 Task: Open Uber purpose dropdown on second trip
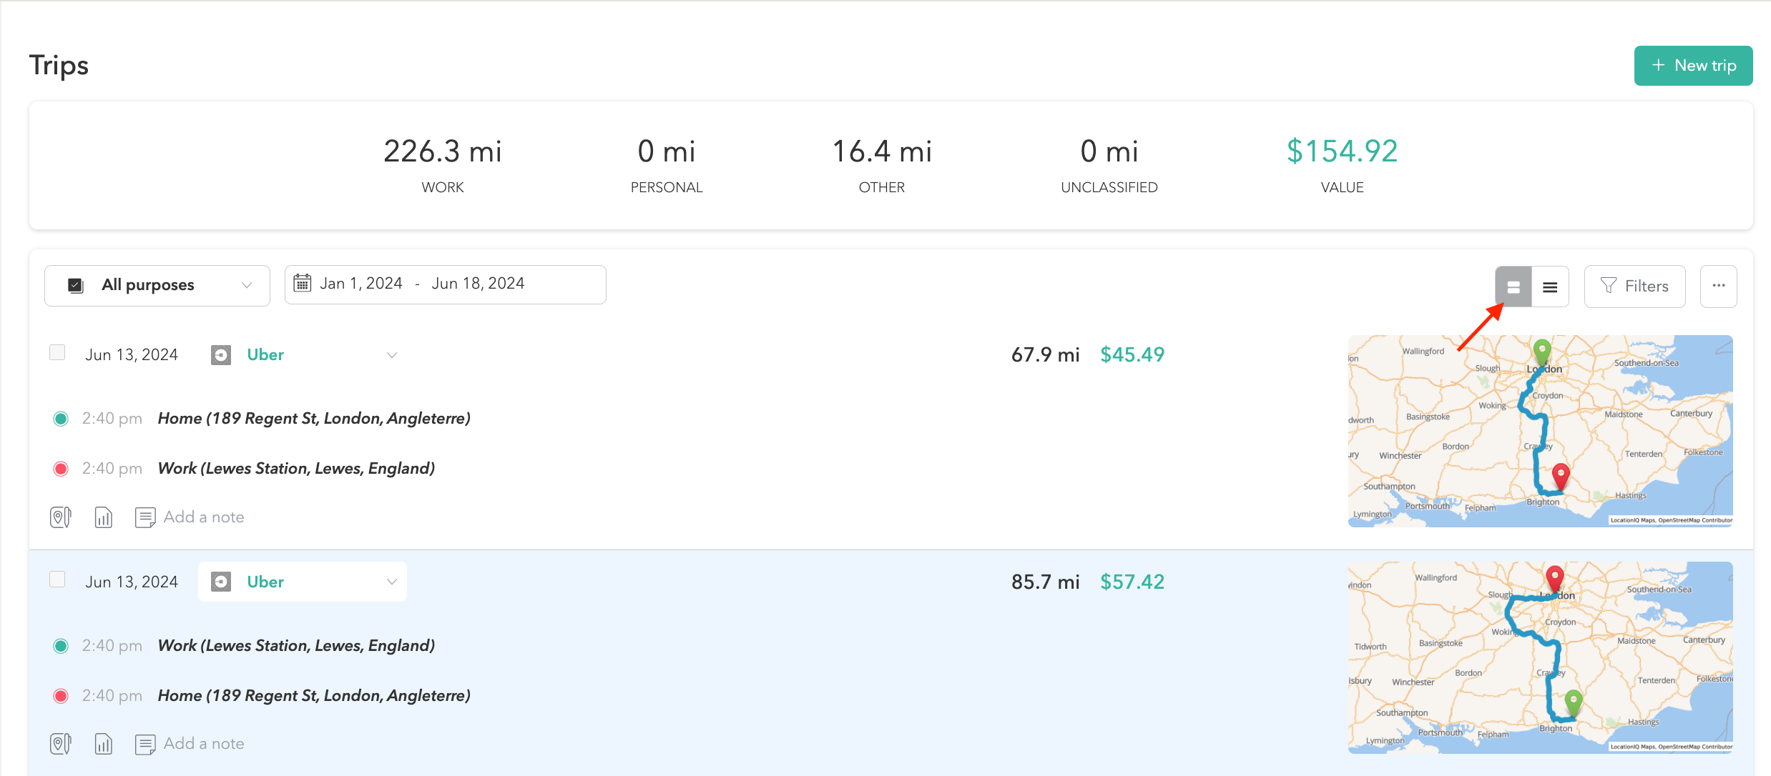[x=391, y=582]
